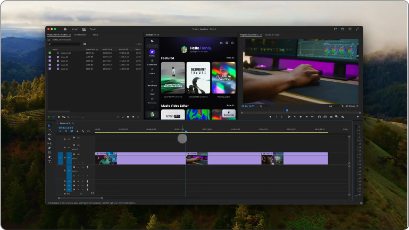Screen dimensions: 409x230
Task: Open Home in the Spotlight FX sidebar
Action: click(152, 53)
